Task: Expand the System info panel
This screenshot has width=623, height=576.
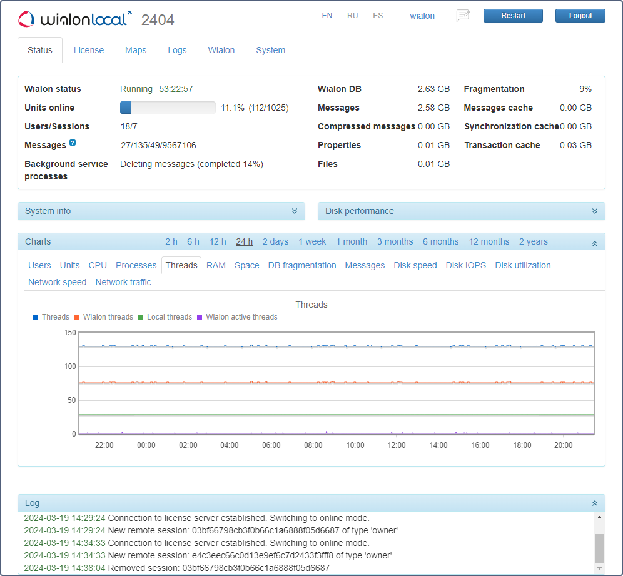Action: [294, 211]
